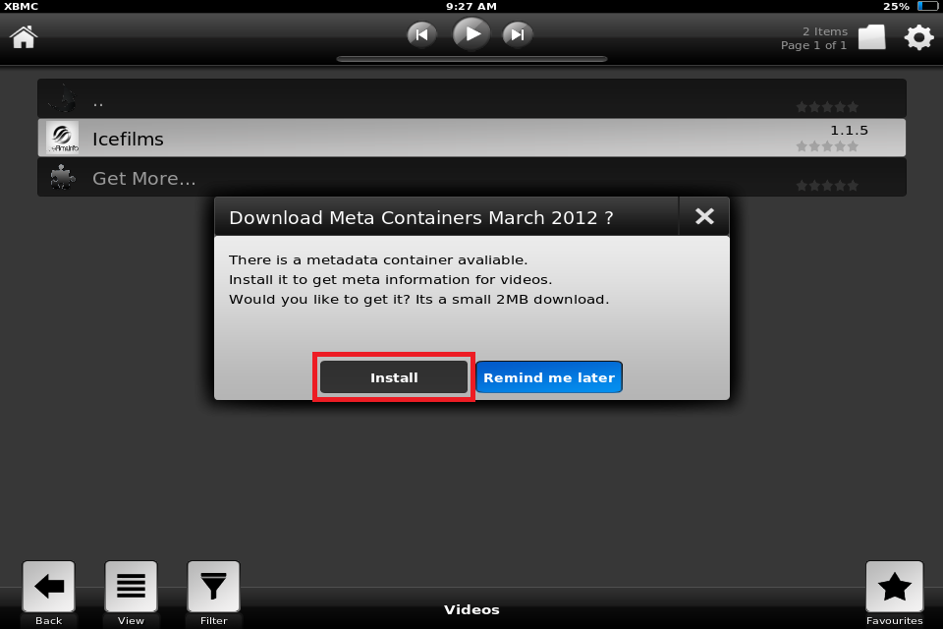
Task: Select the Icefilms add-on entry
Action: 471,138
